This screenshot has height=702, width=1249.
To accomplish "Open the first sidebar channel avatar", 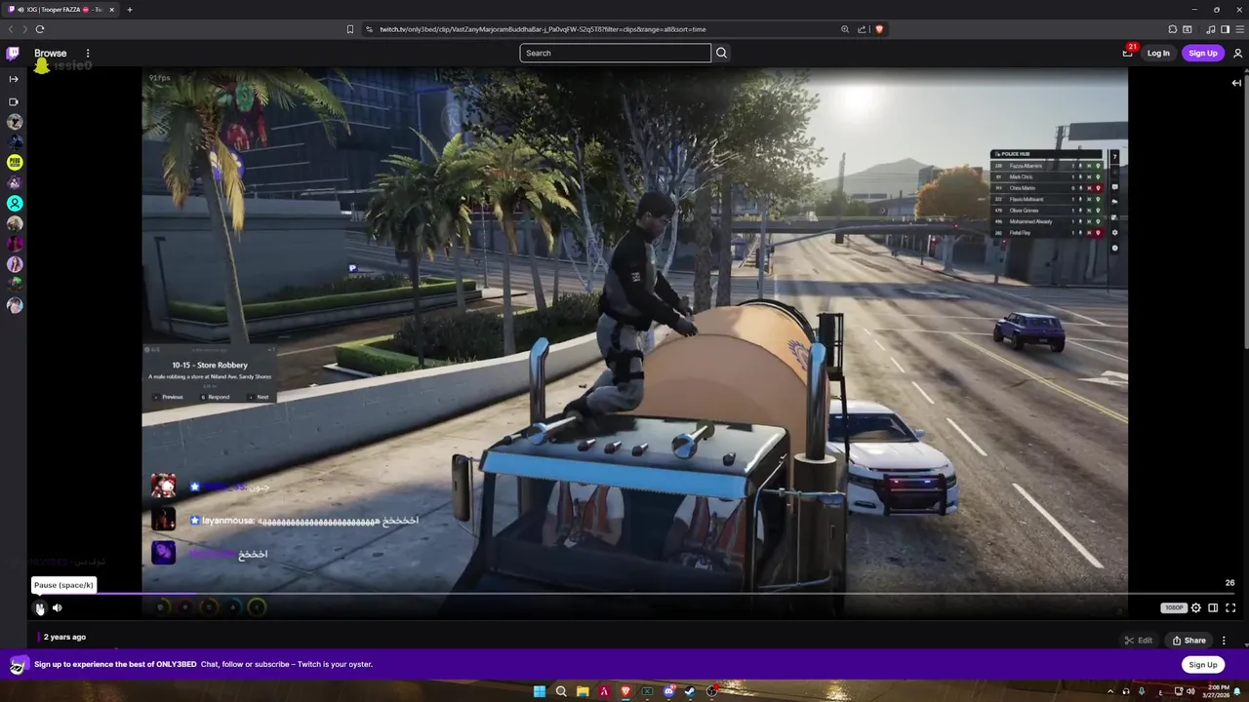I will coord(15,122).
